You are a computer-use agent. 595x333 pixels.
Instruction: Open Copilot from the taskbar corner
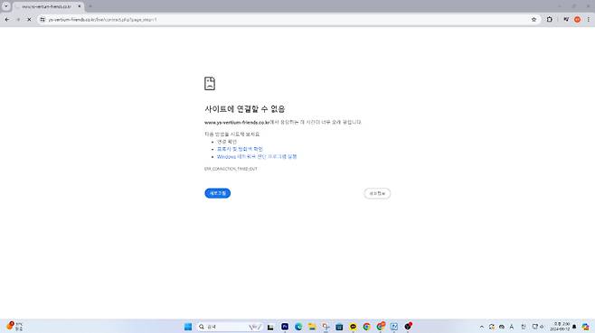point(586,327)
